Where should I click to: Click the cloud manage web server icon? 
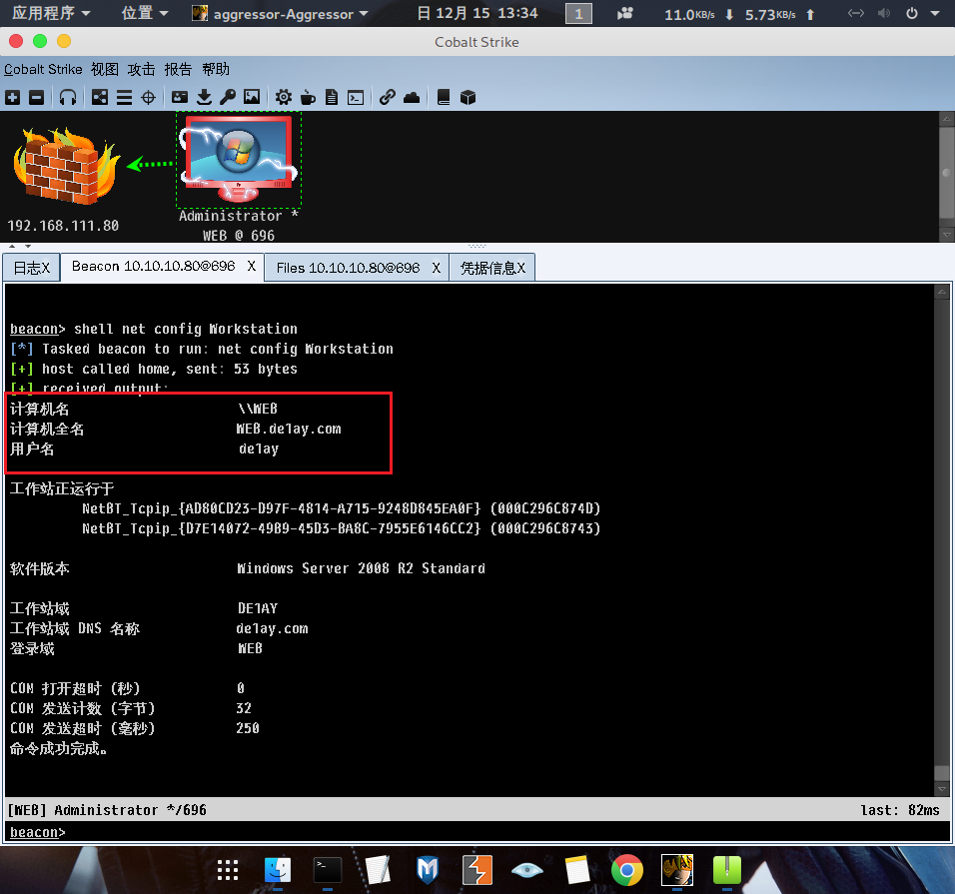(412, 98)
